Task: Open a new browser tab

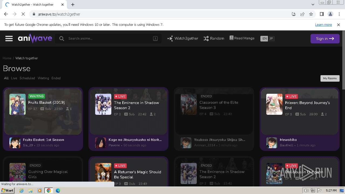Action: 73,5
